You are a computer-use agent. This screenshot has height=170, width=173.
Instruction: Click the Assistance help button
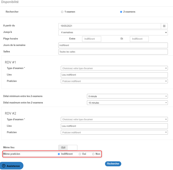pyautogui.click(x=11, y=166)
